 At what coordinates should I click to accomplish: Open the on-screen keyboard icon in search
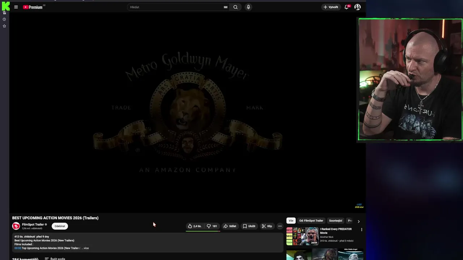point(225,7)
